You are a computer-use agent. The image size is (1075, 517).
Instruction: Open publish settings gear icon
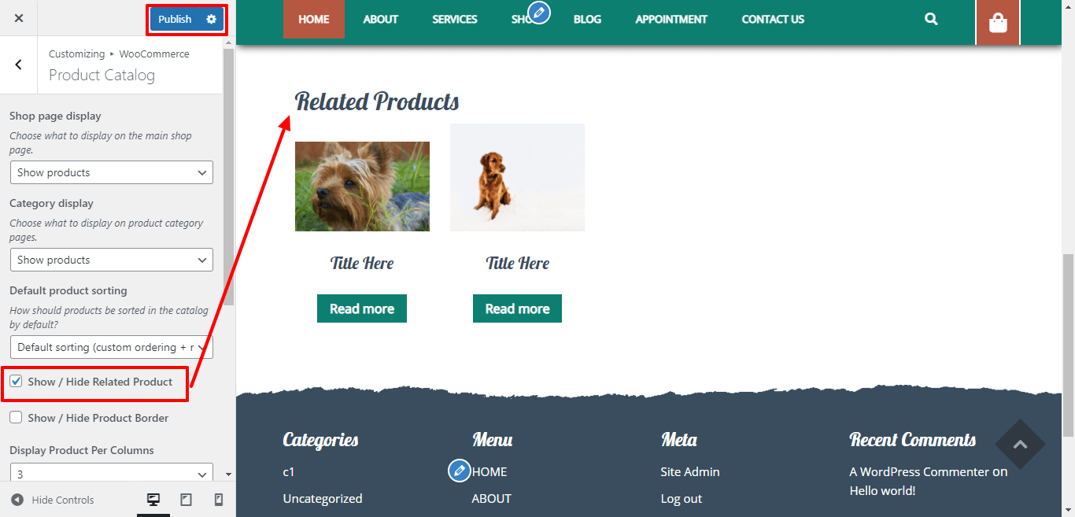point(211,19)
